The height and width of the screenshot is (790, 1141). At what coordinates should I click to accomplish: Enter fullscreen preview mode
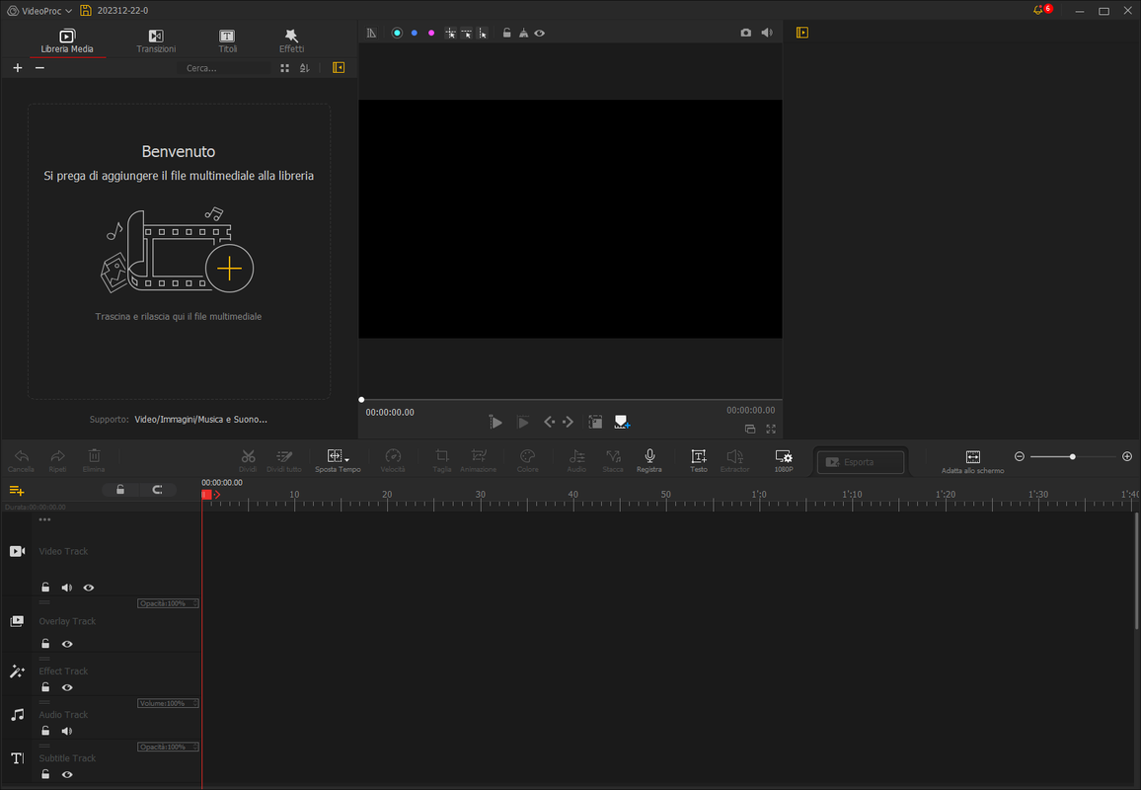(x=771, y=429)
